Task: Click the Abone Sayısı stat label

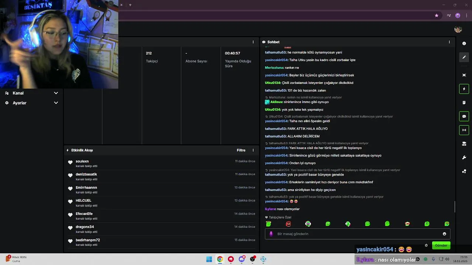Action: pos(196,61)
